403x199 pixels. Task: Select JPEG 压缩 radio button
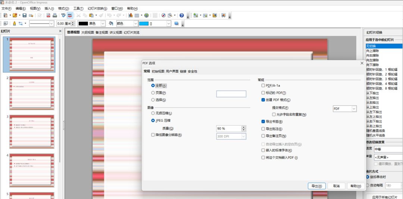click(153, 120)
